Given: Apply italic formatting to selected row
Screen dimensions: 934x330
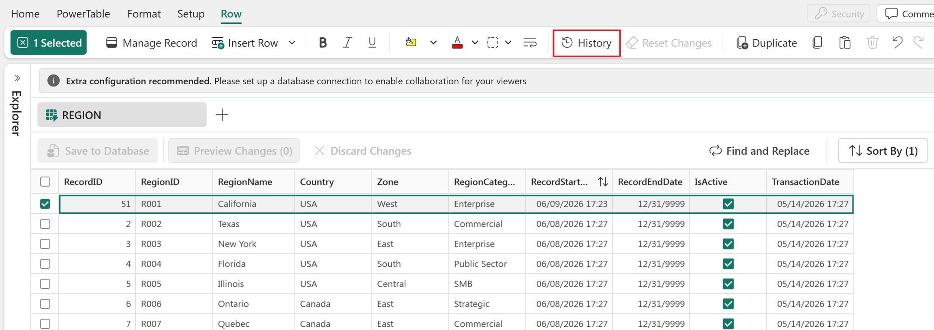Looking at the screenshot, I should coord(347,43).
